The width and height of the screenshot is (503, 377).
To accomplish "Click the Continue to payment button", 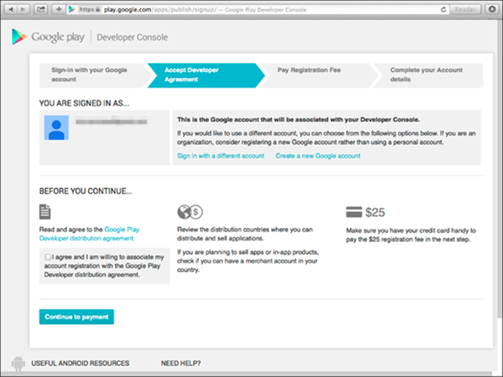I will (x=76, y=317).
